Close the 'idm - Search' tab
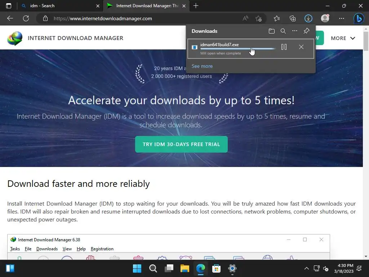The height and width of the screenshot is (277, 369). click(x=98, y=6)
